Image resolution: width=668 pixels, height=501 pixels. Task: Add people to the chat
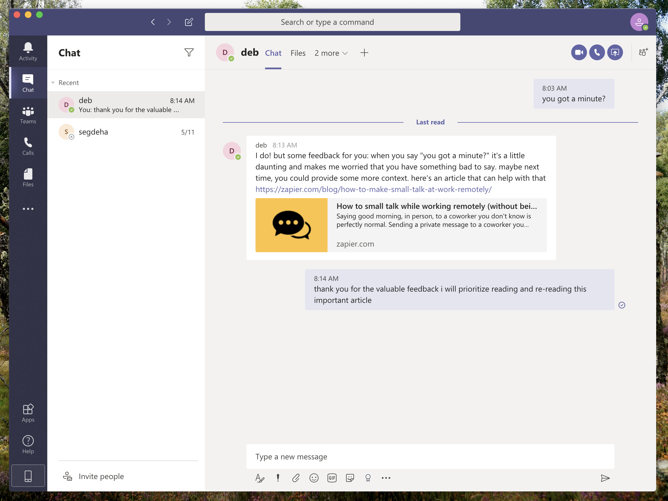pos(643,52)
